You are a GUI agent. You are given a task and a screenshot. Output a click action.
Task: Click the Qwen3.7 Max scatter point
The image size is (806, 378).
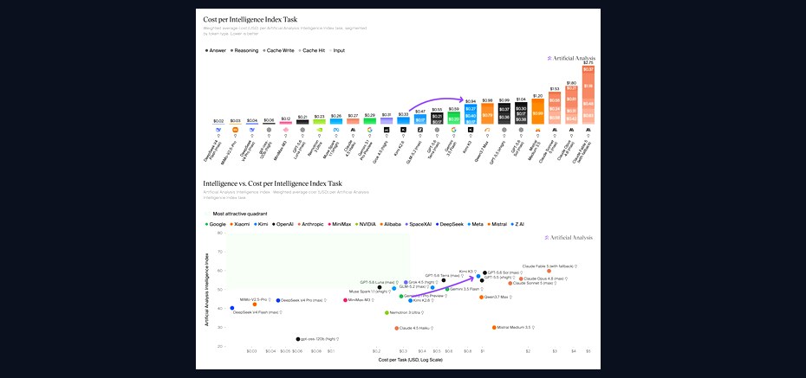pos(481,297)
